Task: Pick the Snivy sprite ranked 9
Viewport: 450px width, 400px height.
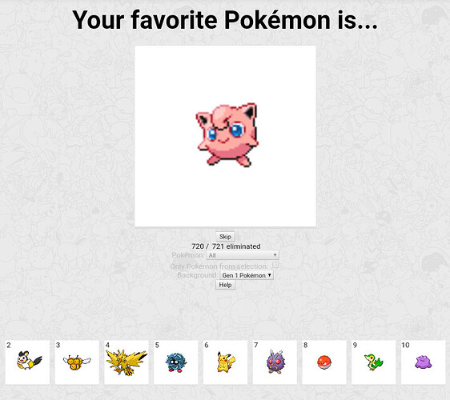Action: pos(373,362)
